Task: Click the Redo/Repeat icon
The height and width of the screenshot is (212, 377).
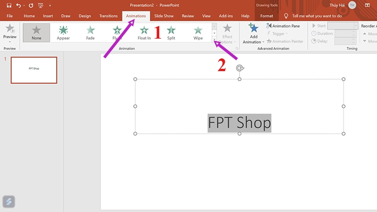Action: click(x=31, y=5)
